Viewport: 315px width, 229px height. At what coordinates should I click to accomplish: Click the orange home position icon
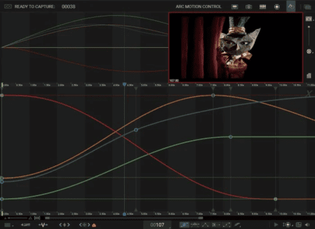coord(94,225)
